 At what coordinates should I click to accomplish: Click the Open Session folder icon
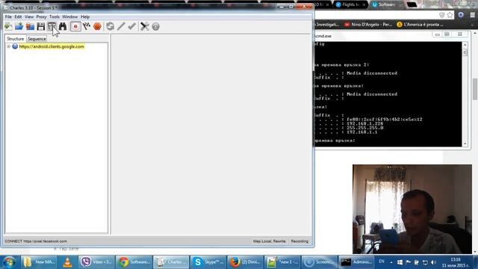point(19,27)
